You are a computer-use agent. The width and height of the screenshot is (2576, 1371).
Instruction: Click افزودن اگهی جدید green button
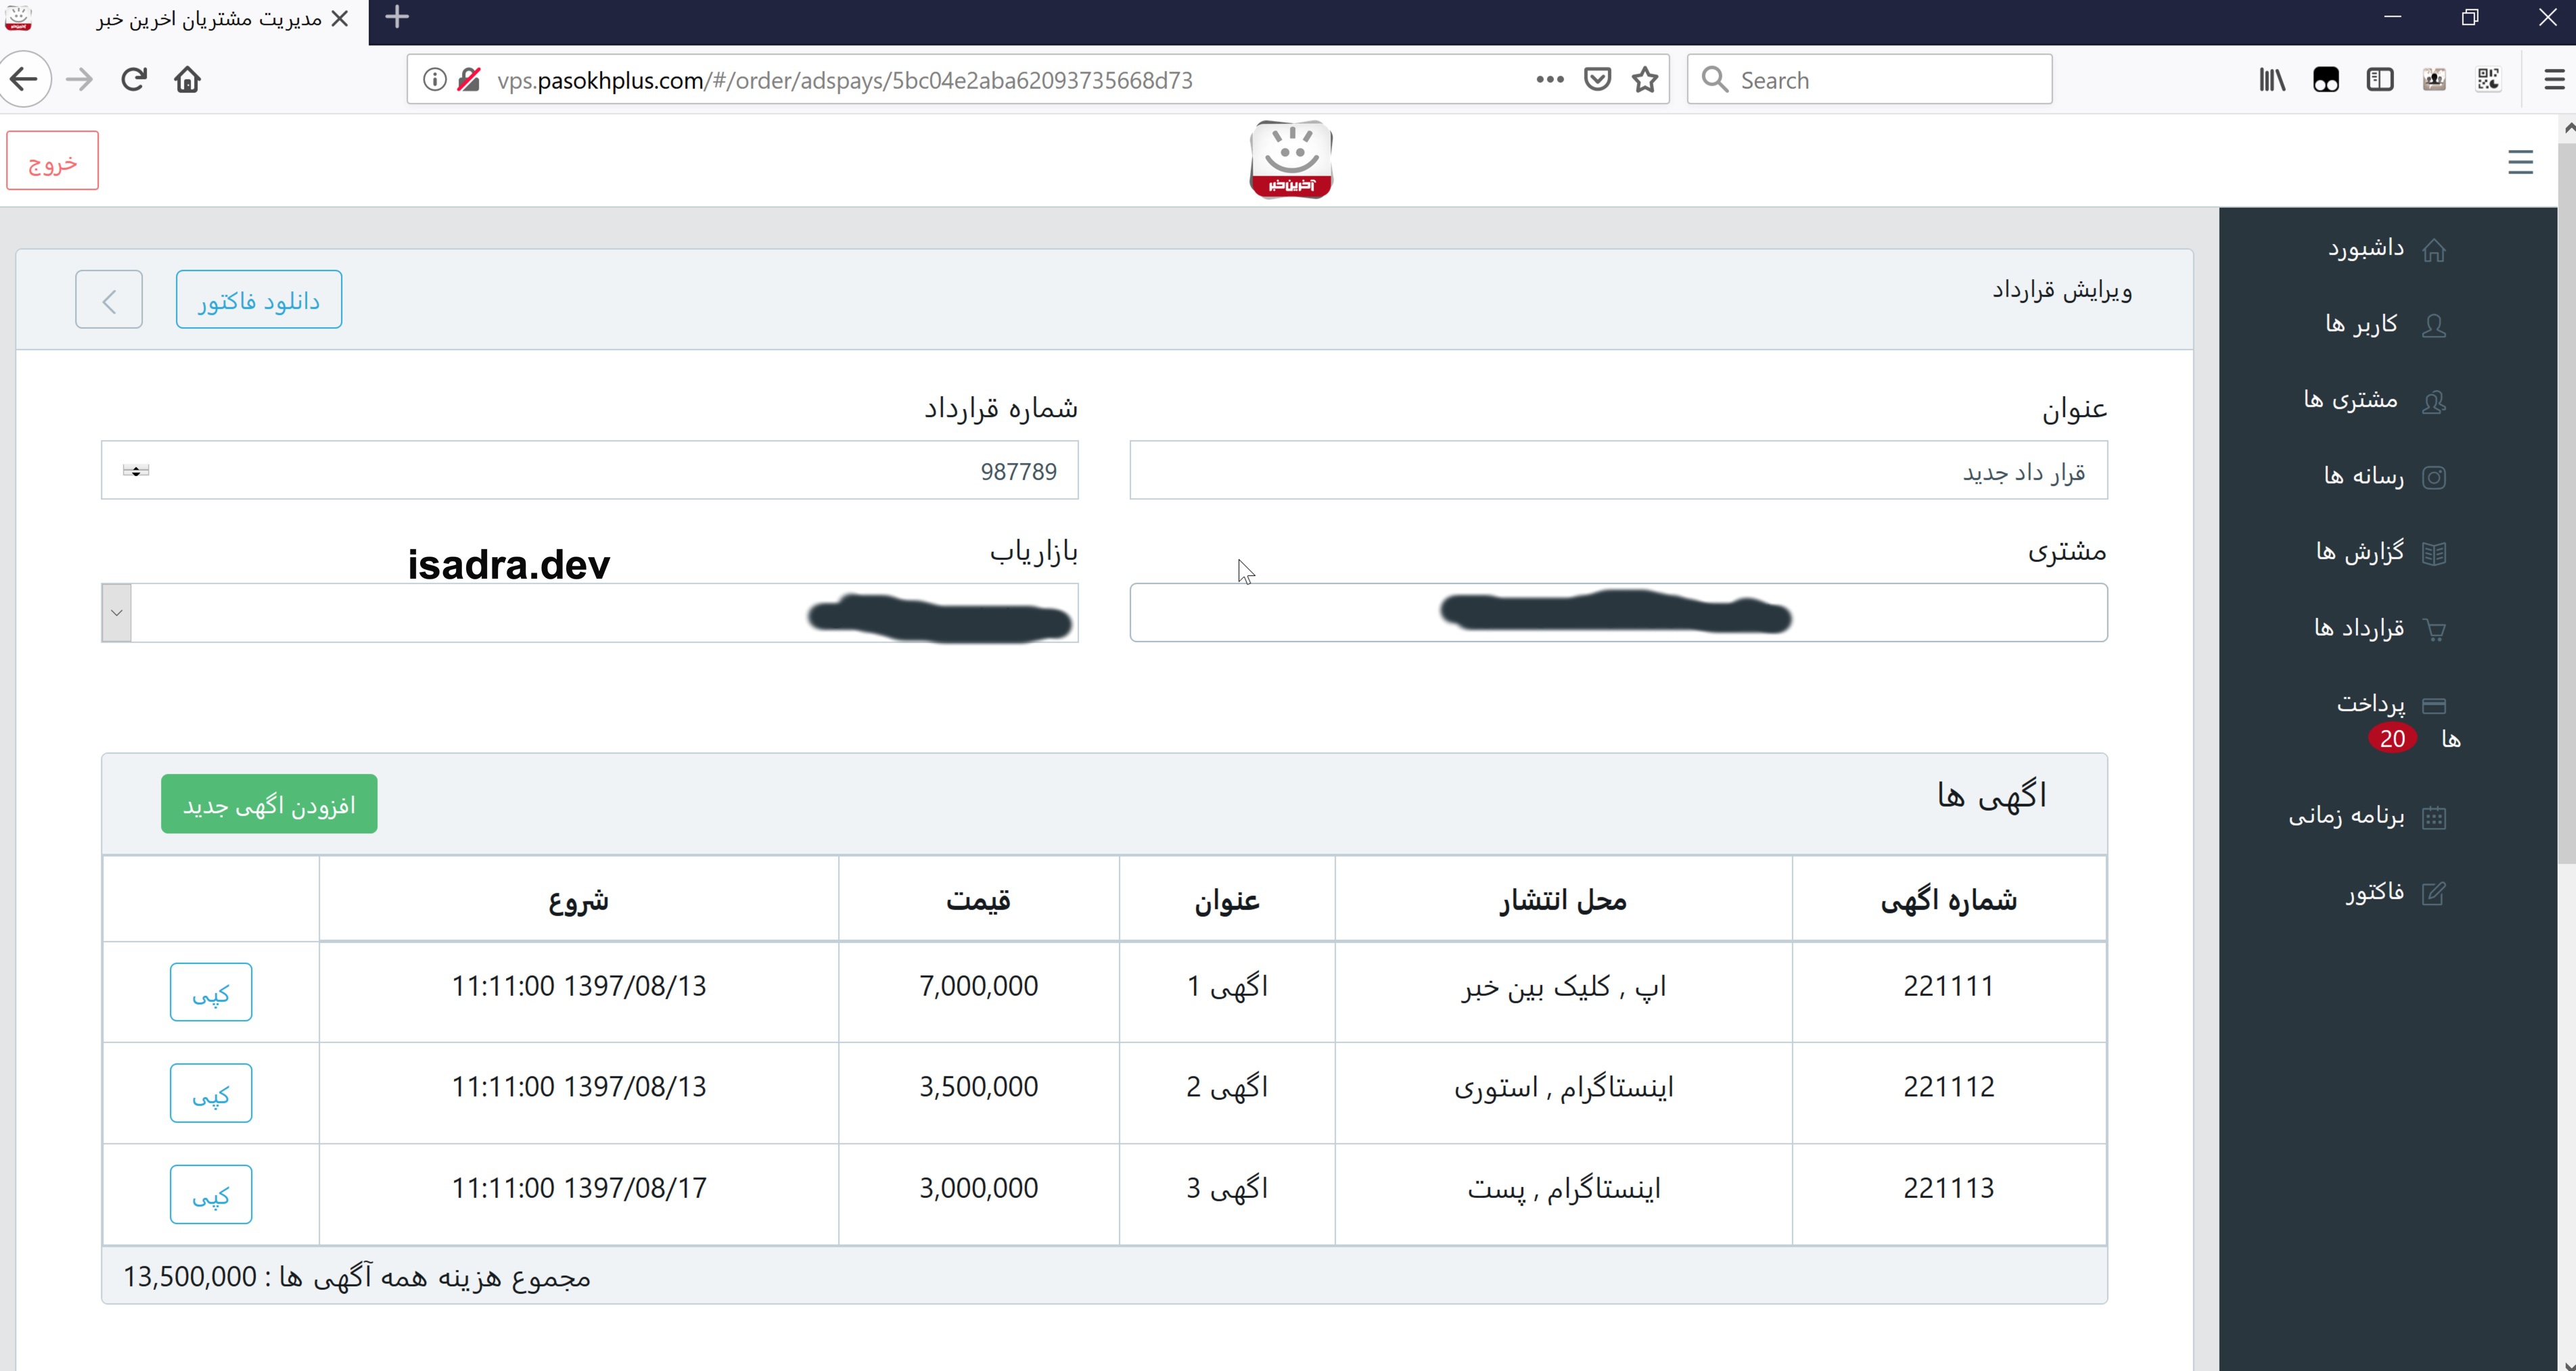pyautogui.click(x=269, y=804)
